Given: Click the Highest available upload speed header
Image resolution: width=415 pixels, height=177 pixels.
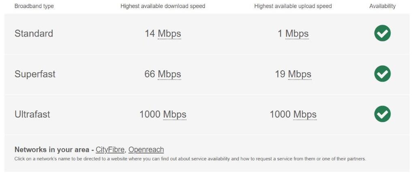Looking at the screenshot, I should [293, 6].
